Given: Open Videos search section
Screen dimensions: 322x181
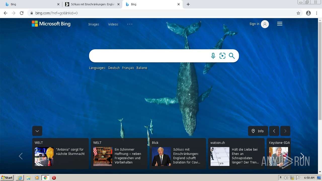Looking at the screenshot, I should point(113,24).
